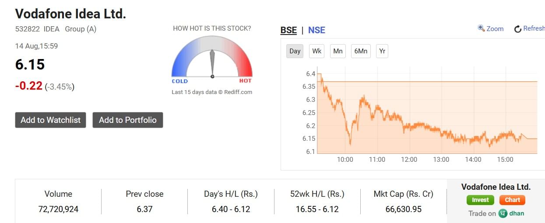
Task: Switch to NSE exchange tab
Action: [x=316, y=30]
